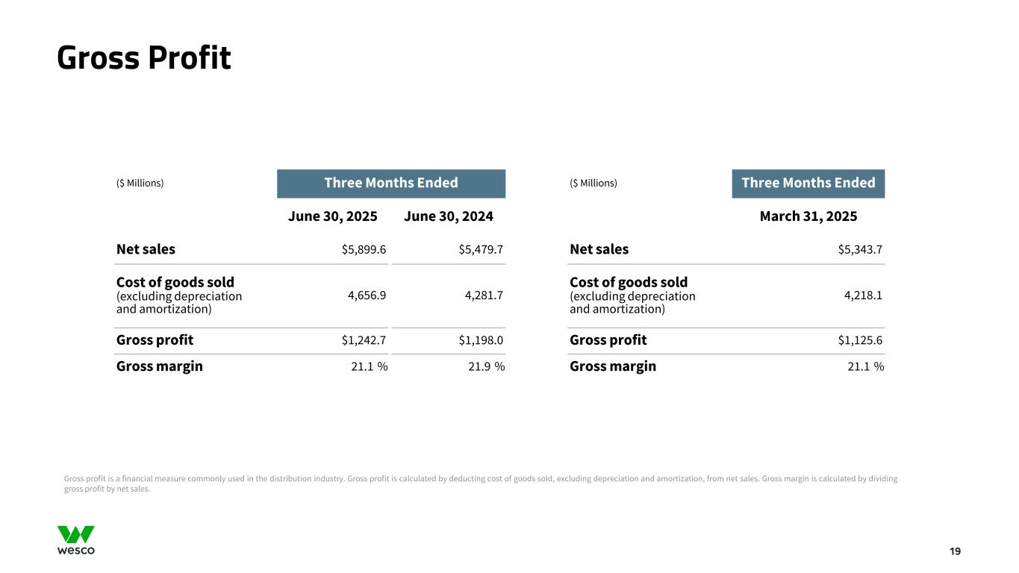Click left table Net sales row label
The height and width of the screenshot is (573, 1019).
(x=146, y=249)
